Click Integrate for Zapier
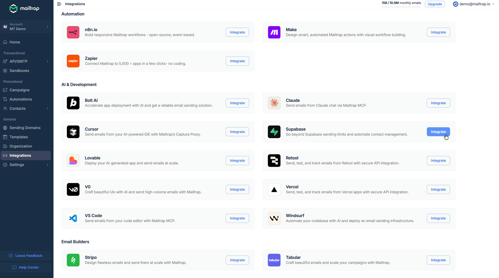Viewport: 499px width, 278px height. point(237,61)
